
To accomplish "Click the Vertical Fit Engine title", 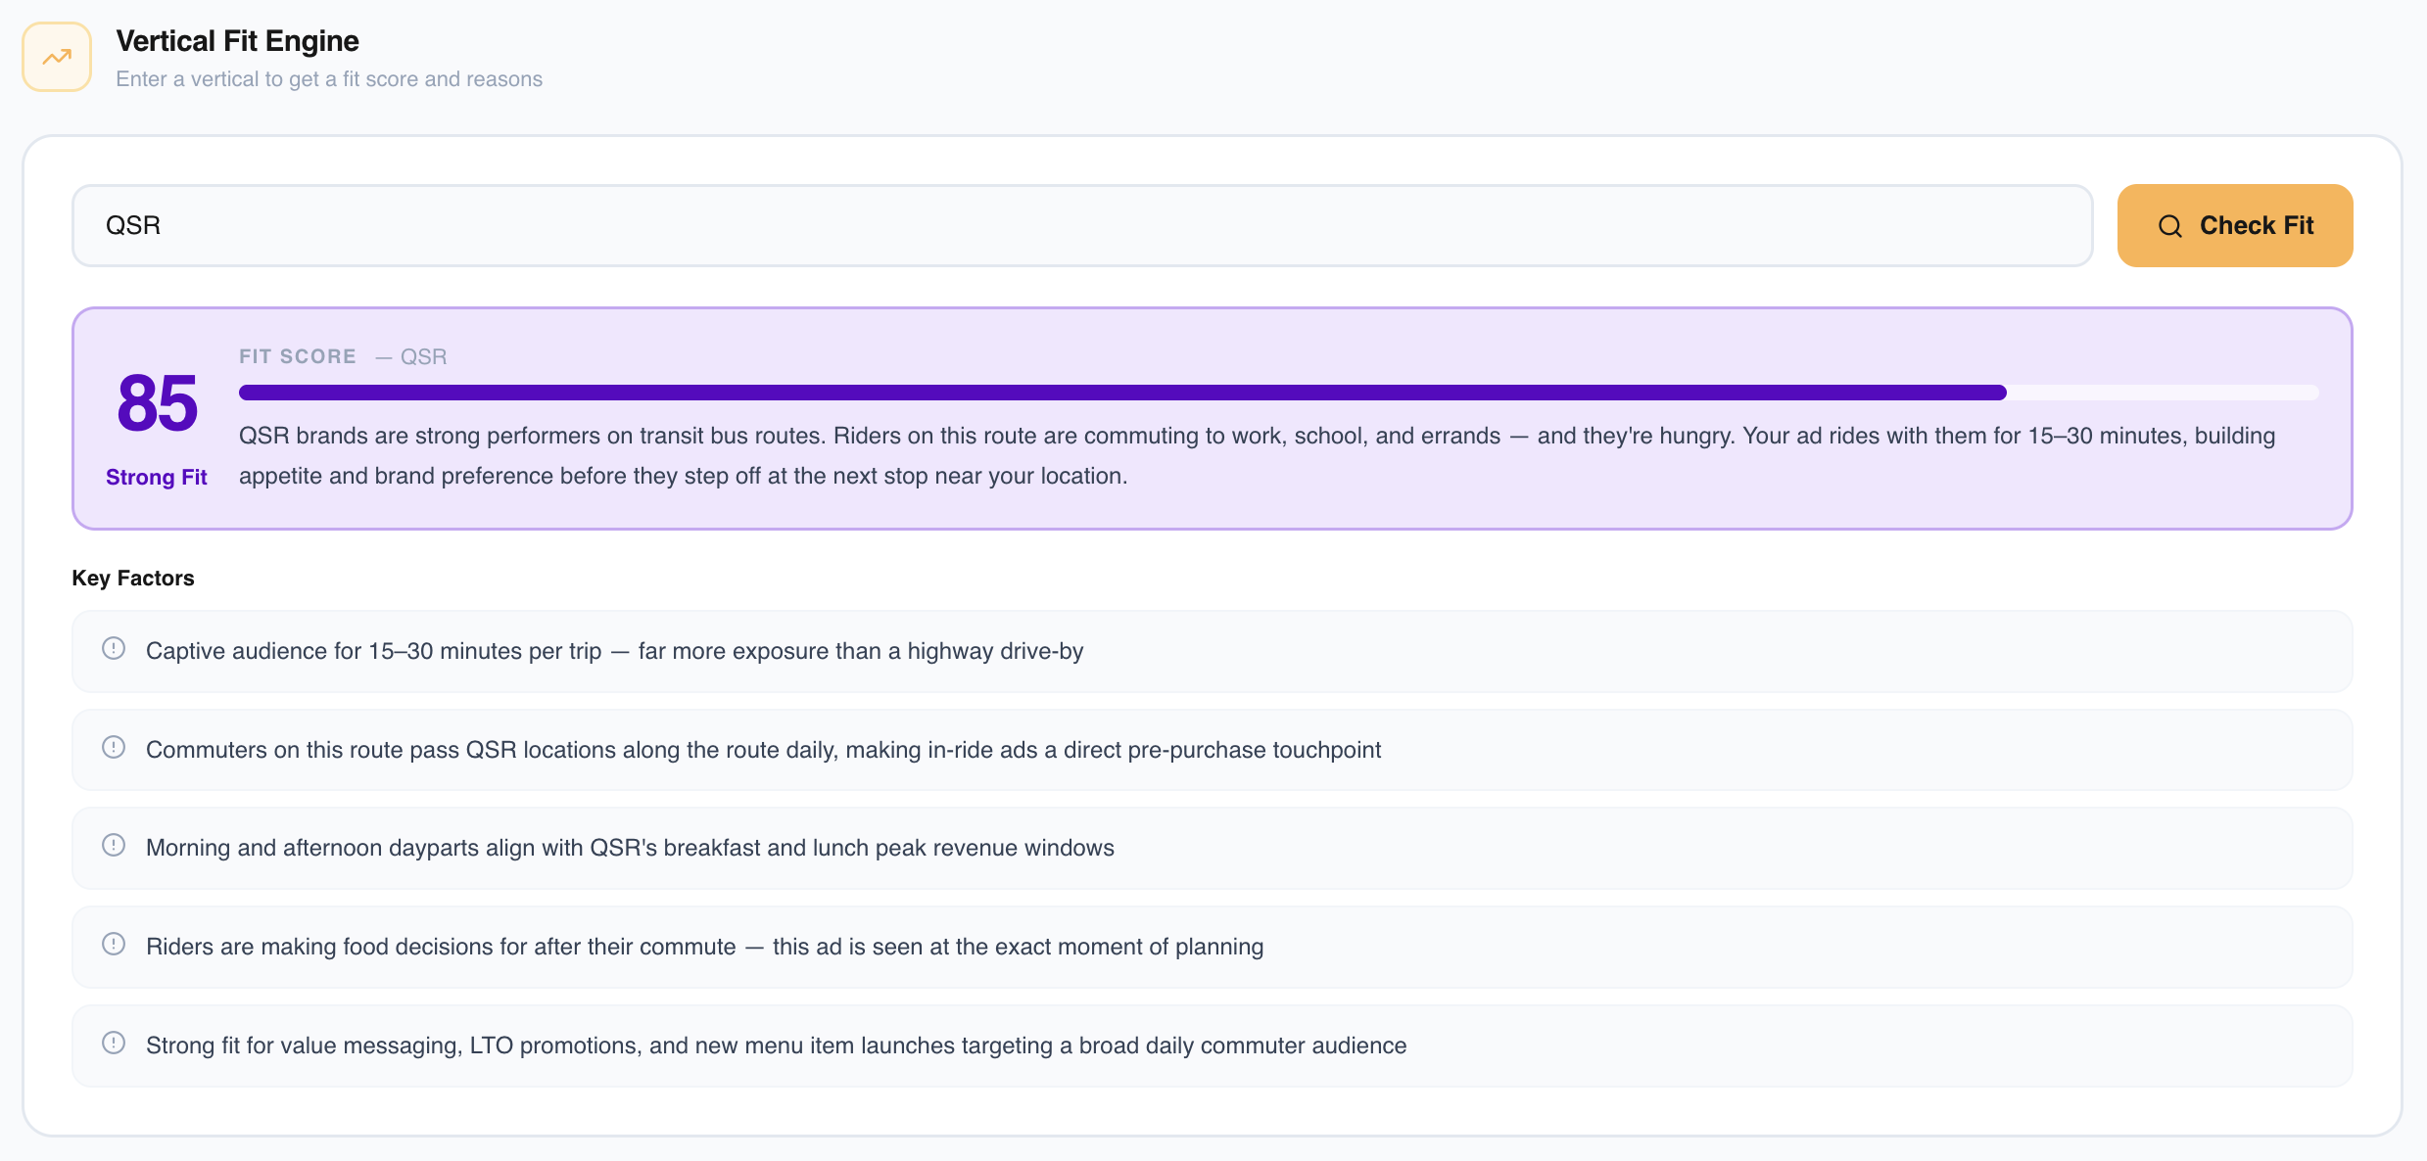I will click(237, 41).
